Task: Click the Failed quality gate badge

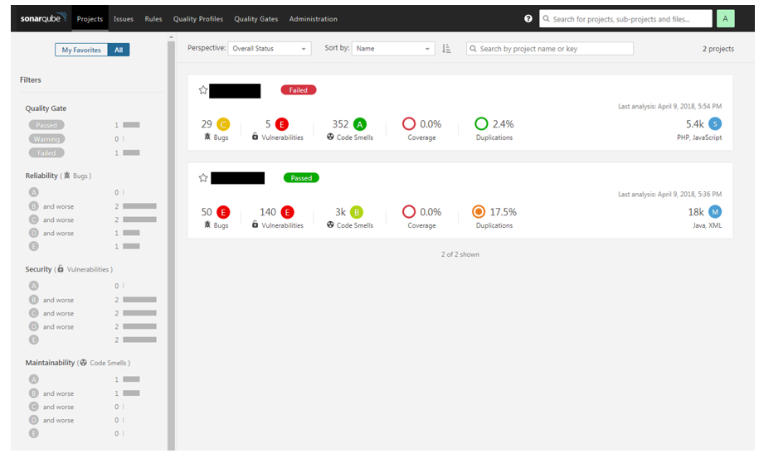Action: coord(299,89)
